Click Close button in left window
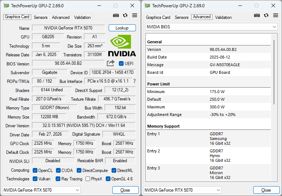This screenshot has width=282, height=196. click(x=125, y=190)
